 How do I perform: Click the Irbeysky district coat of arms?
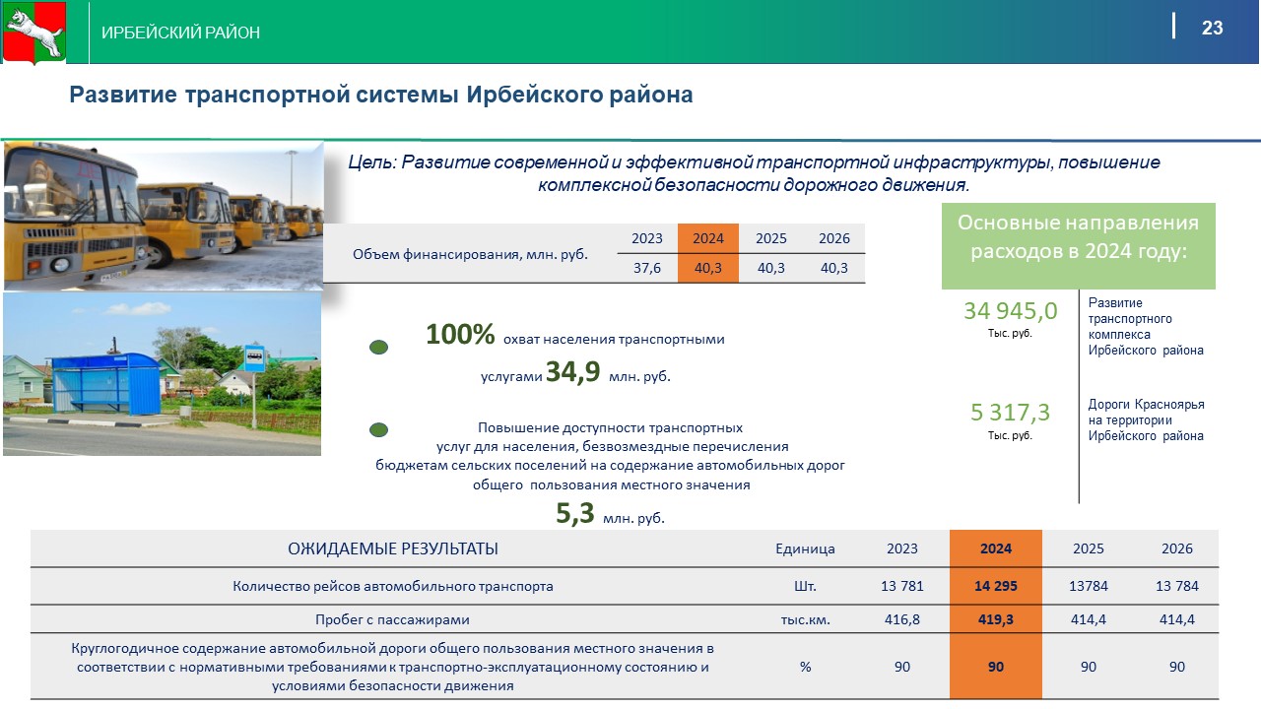pyautogui.click(x=33, y=33)
